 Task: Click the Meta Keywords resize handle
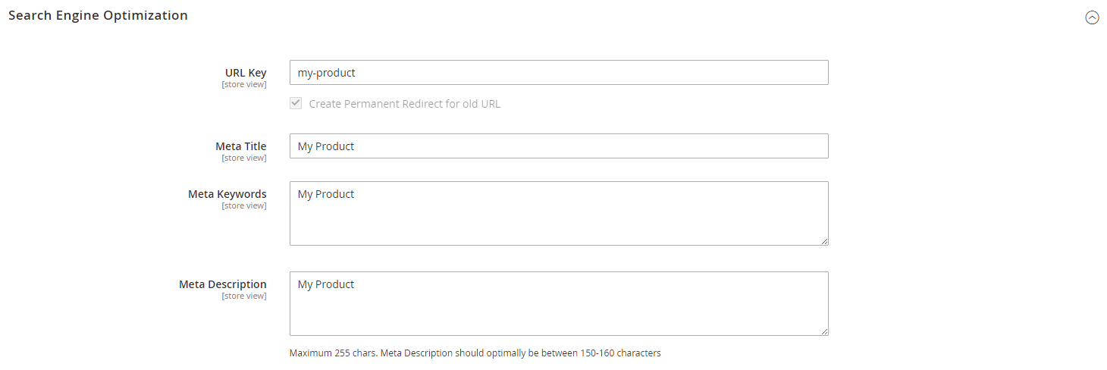click(824, 241)
